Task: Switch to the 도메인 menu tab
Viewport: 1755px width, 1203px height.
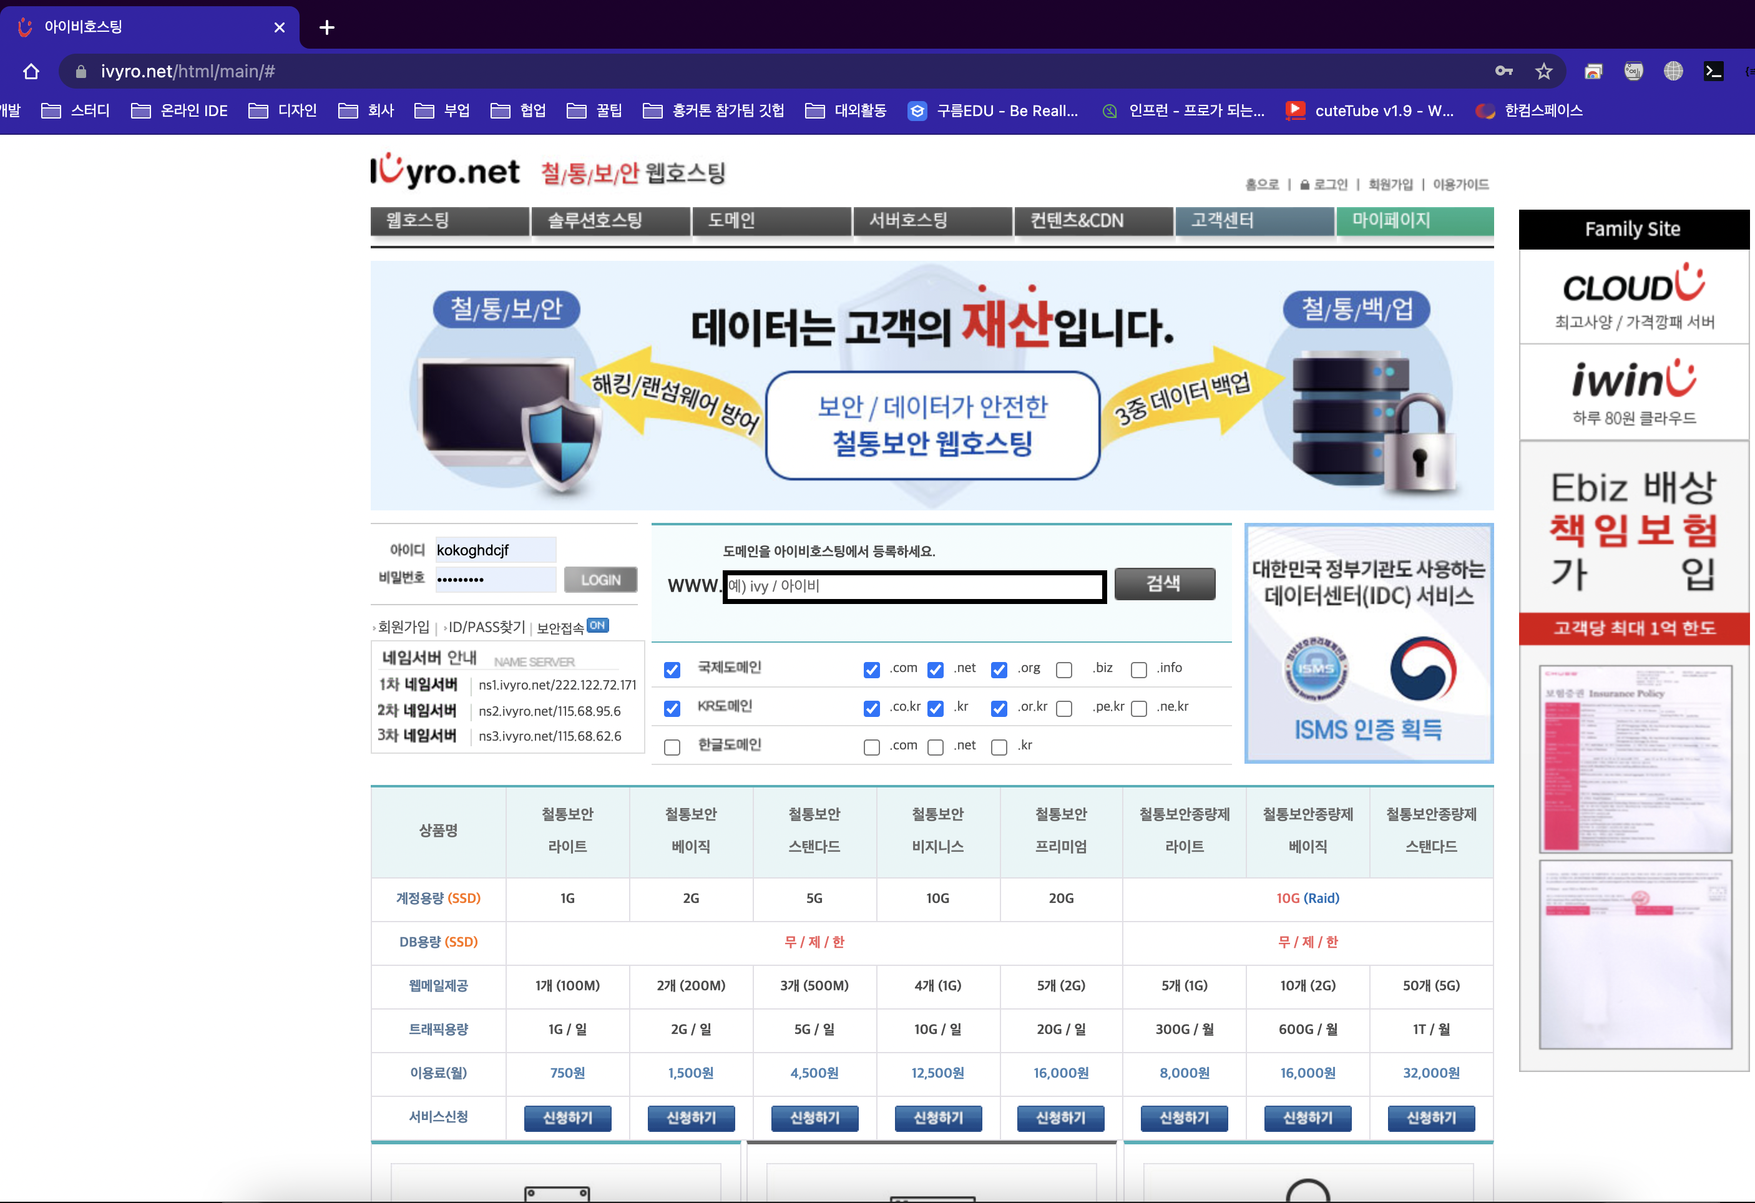Action: (x=731, y=220)
